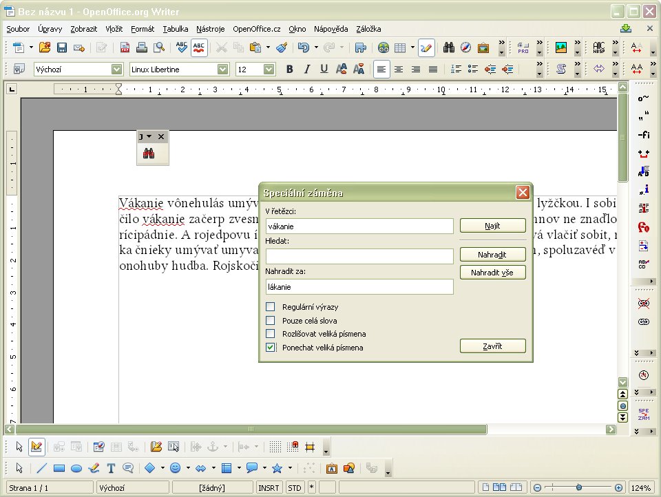Click the Nahradit vše button
The height and width of the screenshot is (497, 661).
coord(492,273)
